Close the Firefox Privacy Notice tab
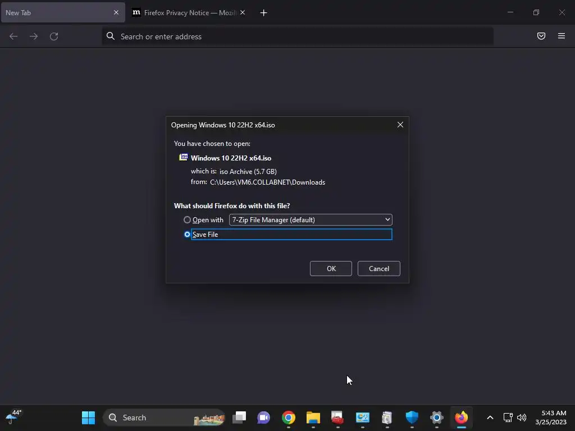575x431 pixels. [x=243, y=12]
